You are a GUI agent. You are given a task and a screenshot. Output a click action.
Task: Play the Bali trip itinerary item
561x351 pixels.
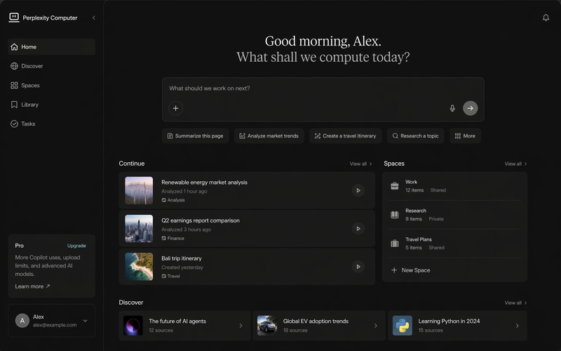358,267
